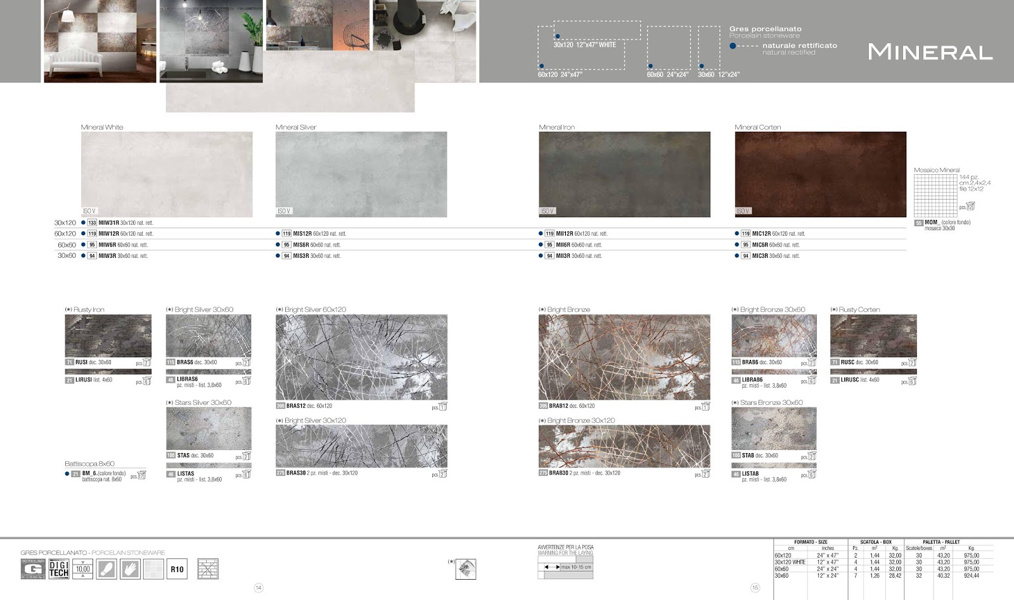Click the FORMATO - SIZE table header
This screenshot has width=1014, height=600.
(811, 542)
